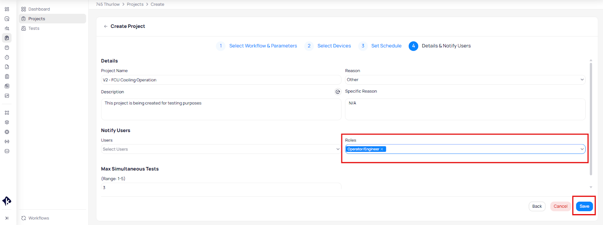Expand the sidebar with the arrow icon
Screen dimensions: 603x225
[7, 218]
